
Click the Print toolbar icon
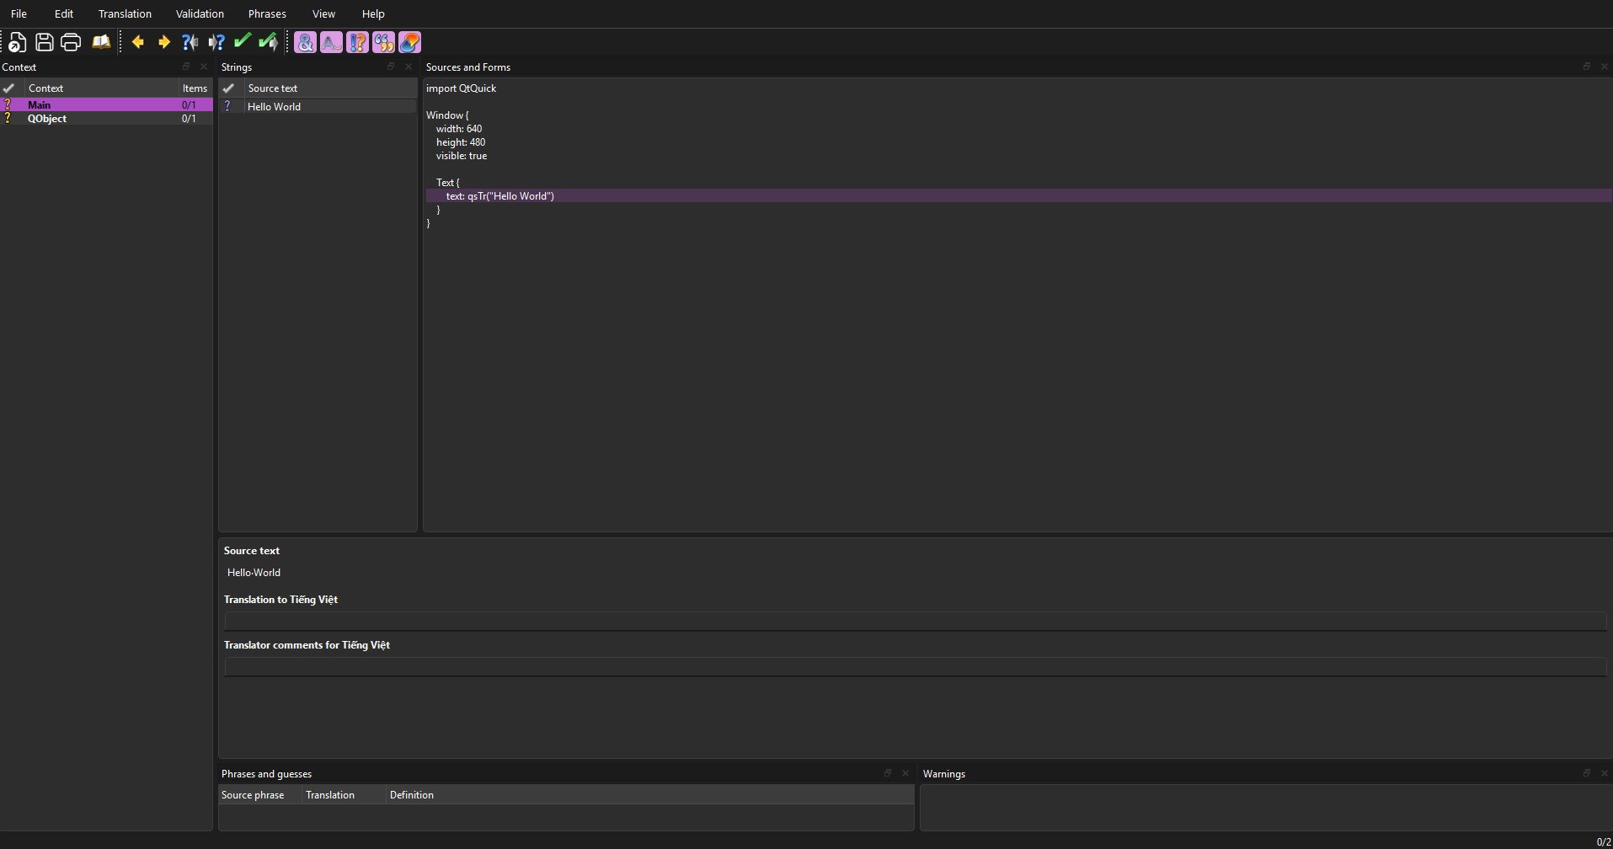(x=71, y=42)
